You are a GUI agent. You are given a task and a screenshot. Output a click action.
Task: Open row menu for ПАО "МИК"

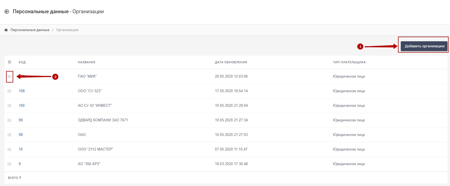click(x=9, y=76)
